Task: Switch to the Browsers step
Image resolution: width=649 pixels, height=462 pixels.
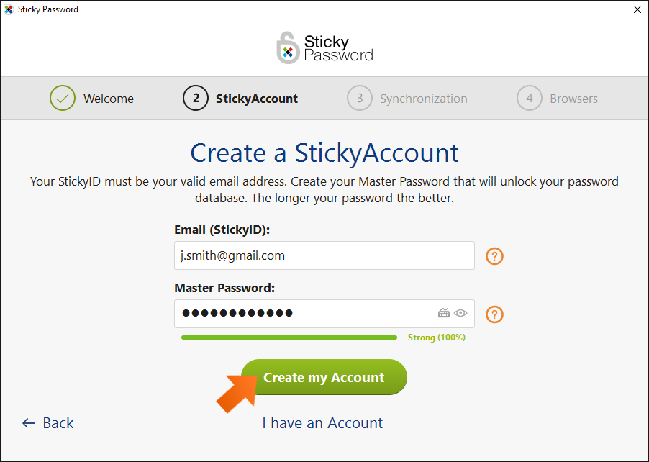Action: [x=573, y=99]
